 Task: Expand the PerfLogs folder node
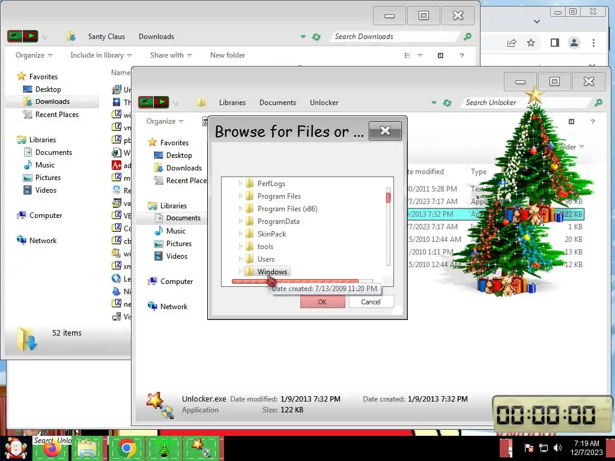[240, 184]
